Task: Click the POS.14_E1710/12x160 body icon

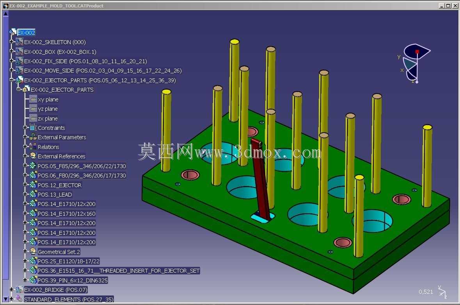Action: [x=33, y=213]
